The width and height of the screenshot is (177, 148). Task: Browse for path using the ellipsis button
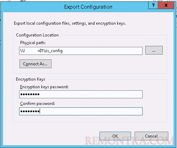tap(154, 50)
